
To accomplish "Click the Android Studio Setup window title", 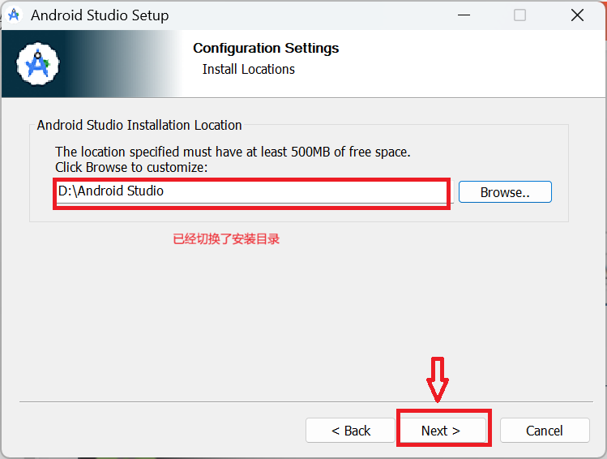I will click(100, 15).
